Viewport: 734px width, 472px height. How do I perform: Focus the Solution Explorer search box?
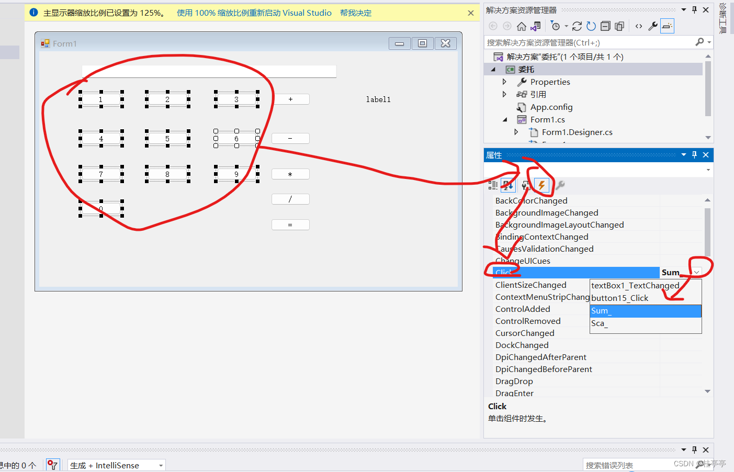[589, 42]
